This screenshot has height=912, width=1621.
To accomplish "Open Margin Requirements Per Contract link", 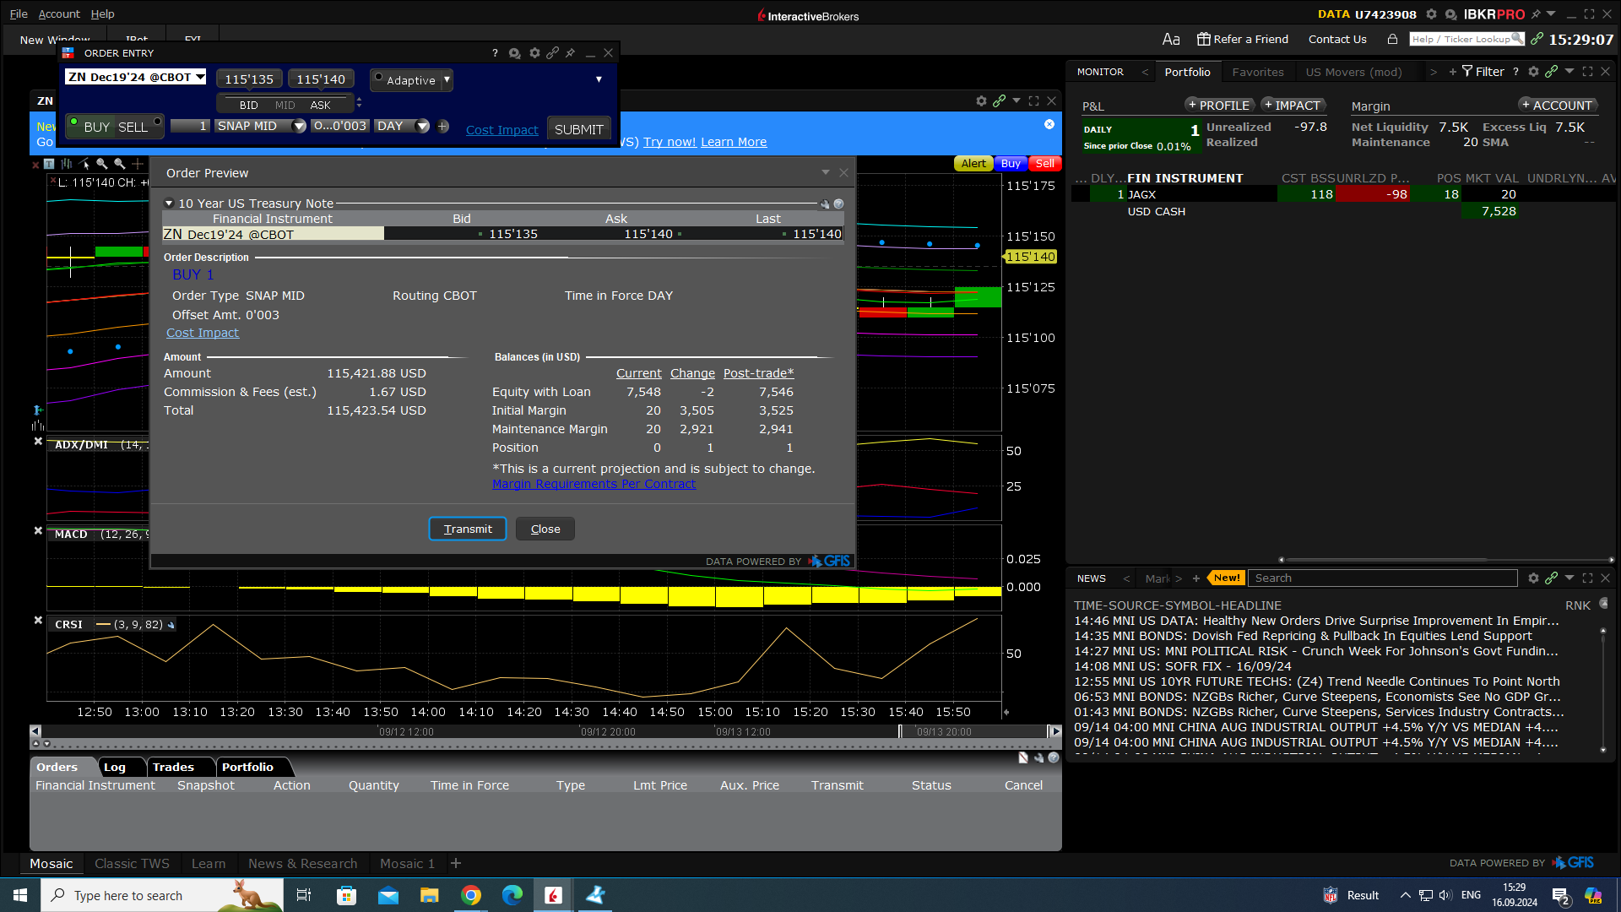I will (594, 484).
